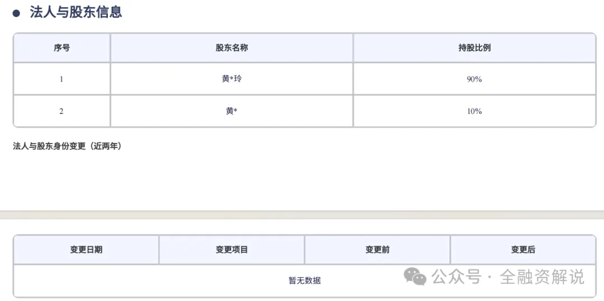
Task: Click the 变更后 column header
Action: click(523, 250)
